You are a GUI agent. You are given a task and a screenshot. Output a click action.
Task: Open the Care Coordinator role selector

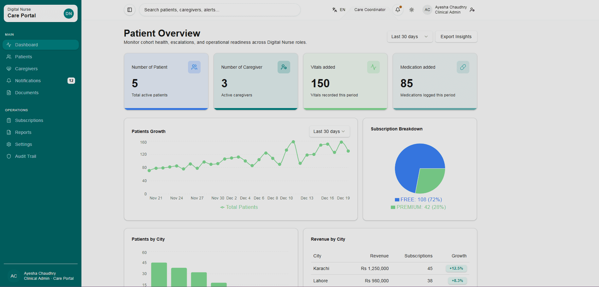[x=370, y=10]
